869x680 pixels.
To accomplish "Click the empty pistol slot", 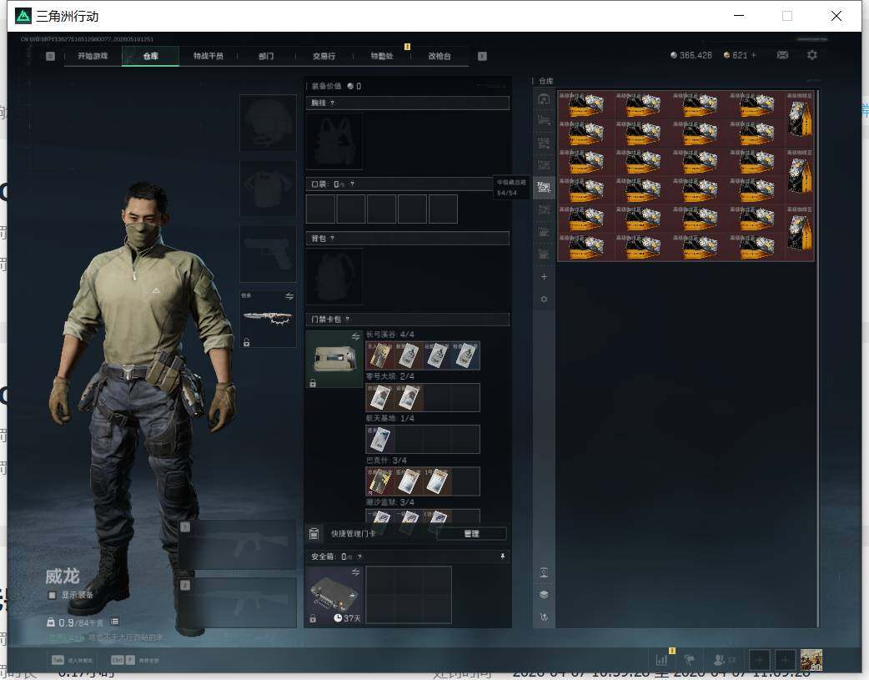I will pyautogui.click(x=268, y=254).
